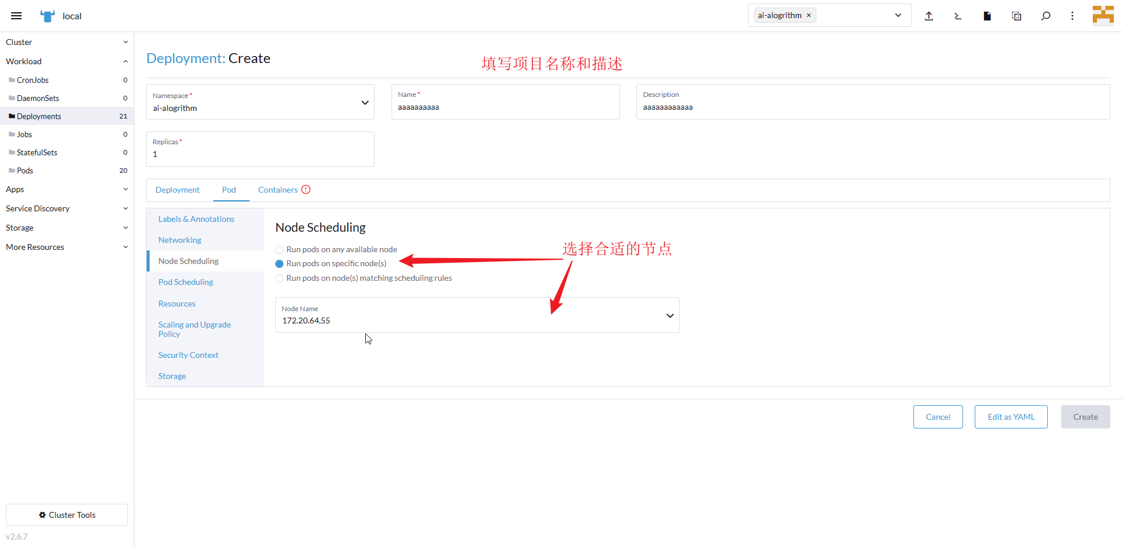Open the Node Name dropdown
The image size is (1122, 547).
[477, 315]
